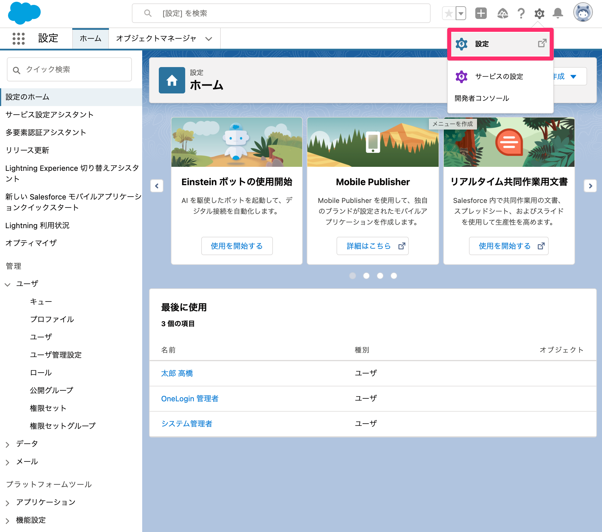The width and height of the screenshot is (602, 532).
Task: Open オプティマイザ in sidebar
Action: tap(31, 243)
